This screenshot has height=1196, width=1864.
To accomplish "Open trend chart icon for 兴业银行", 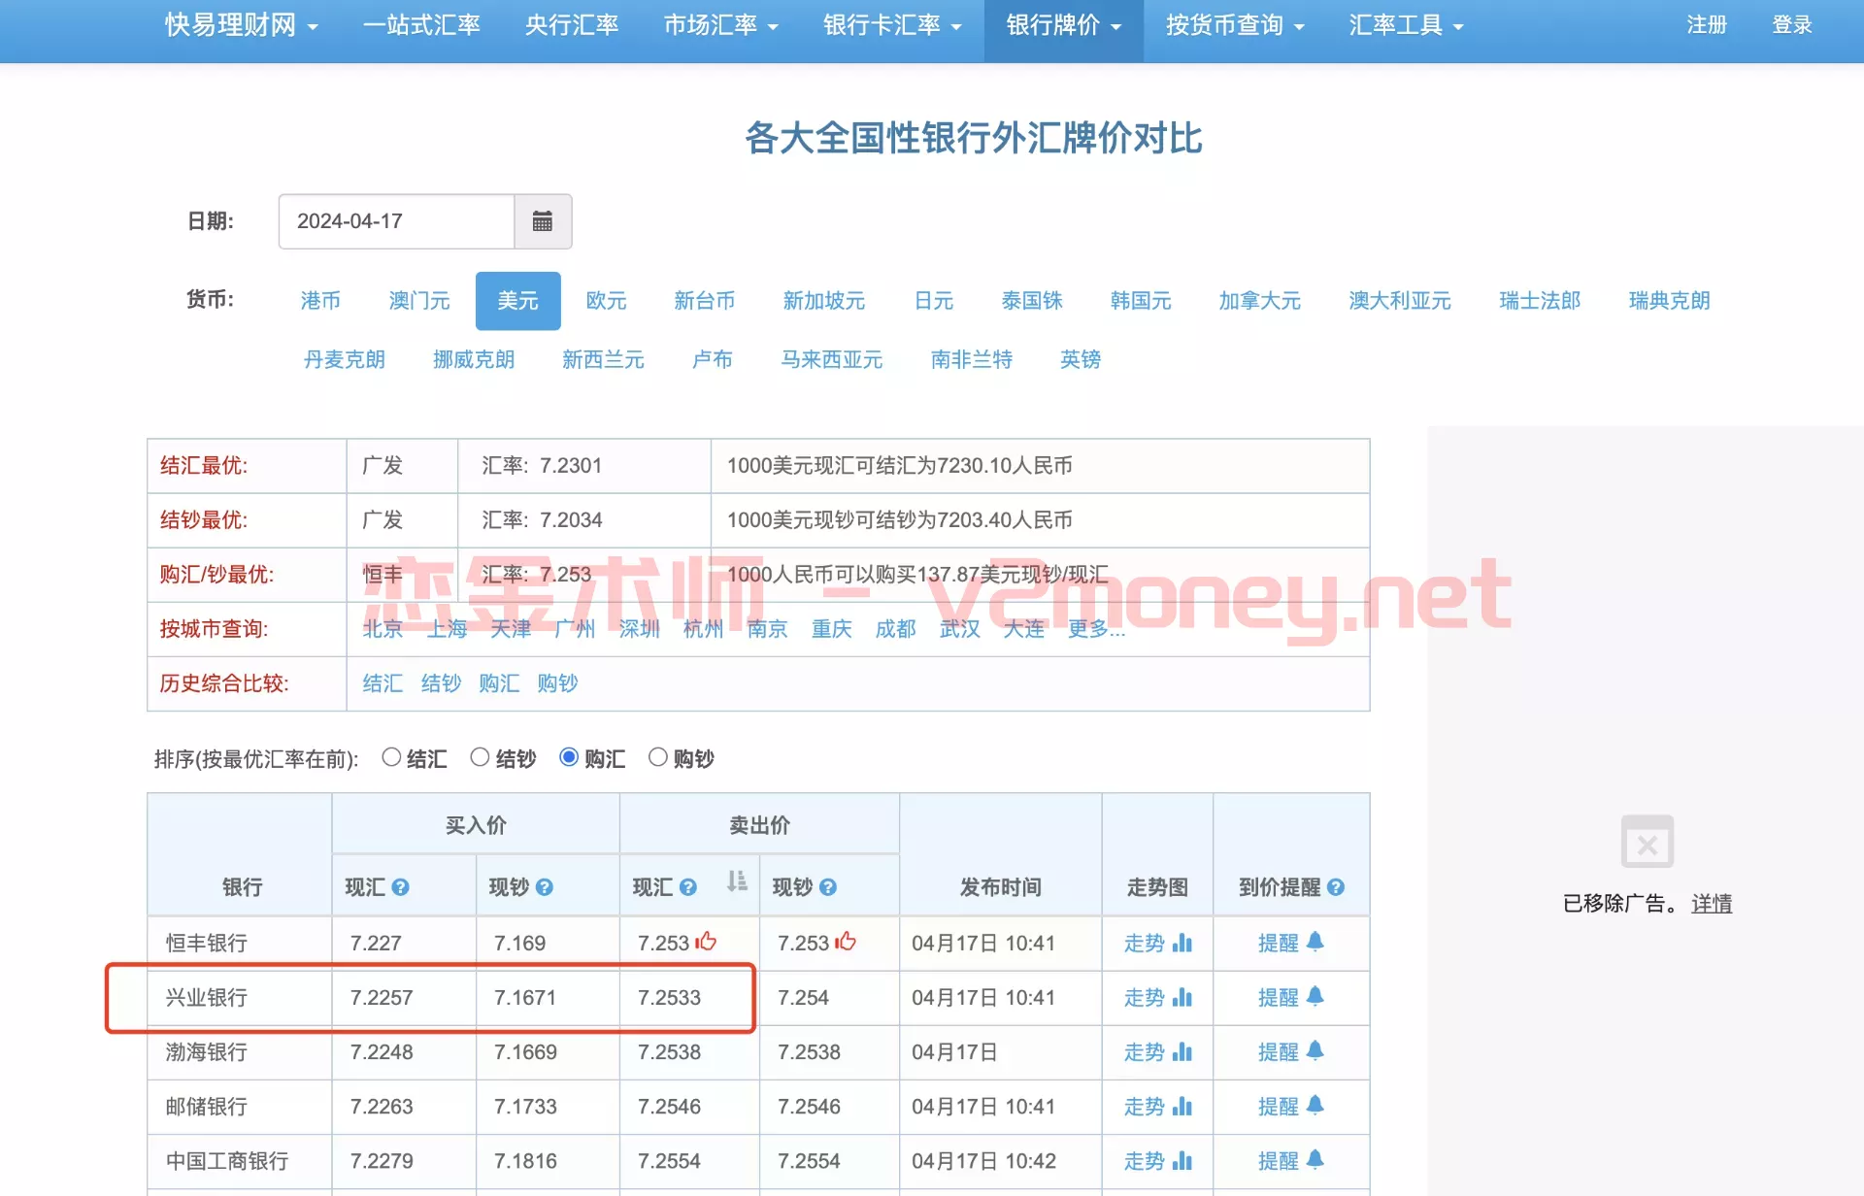I will point(1182,997).
